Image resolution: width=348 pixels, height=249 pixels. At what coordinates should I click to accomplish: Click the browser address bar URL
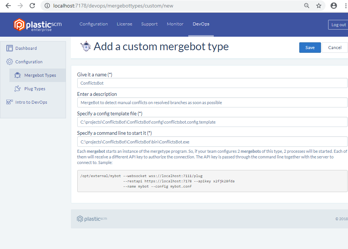(113, 6)
